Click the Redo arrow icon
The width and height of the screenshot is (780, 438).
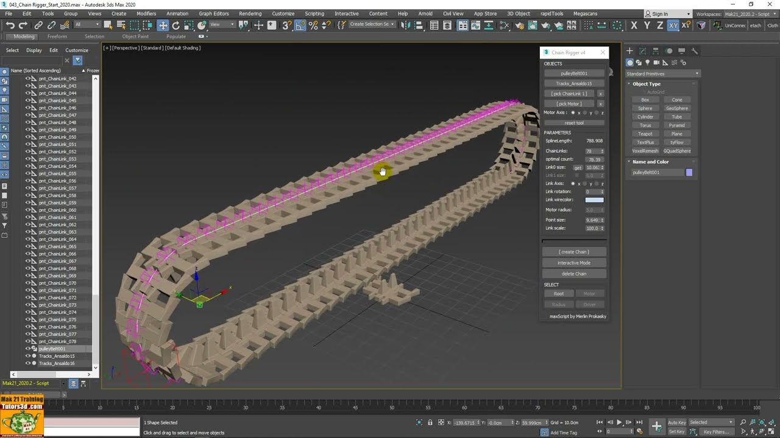tap(23, 25)
